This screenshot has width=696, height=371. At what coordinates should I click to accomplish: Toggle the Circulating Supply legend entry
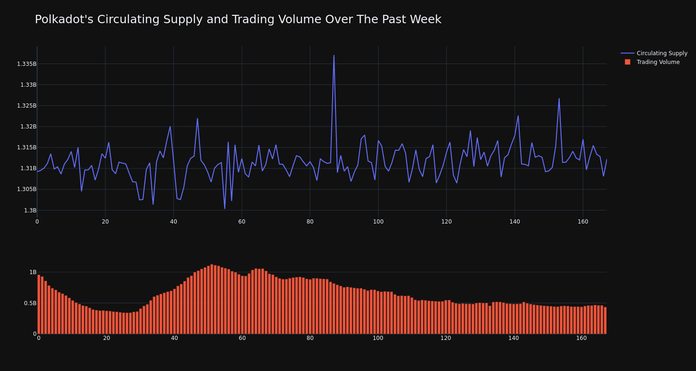654,53
